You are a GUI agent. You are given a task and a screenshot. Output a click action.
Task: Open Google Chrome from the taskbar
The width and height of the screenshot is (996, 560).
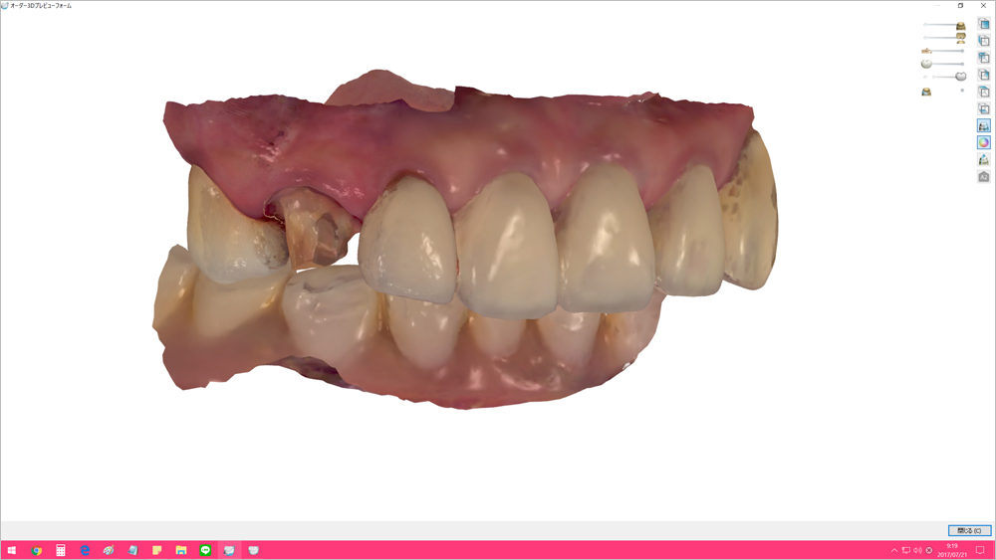37,550
